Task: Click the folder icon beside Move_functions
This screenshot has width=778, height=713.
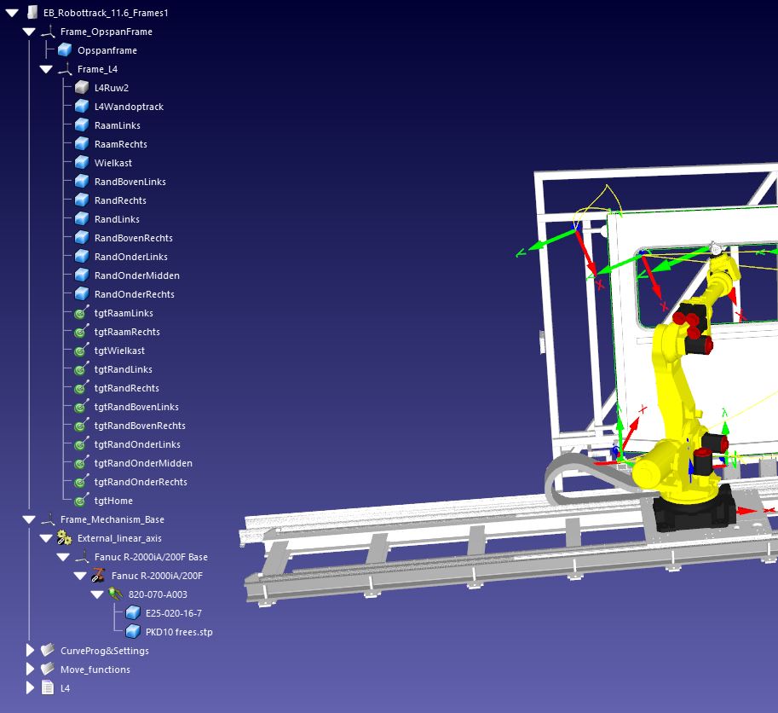Action: coord(48,670)
